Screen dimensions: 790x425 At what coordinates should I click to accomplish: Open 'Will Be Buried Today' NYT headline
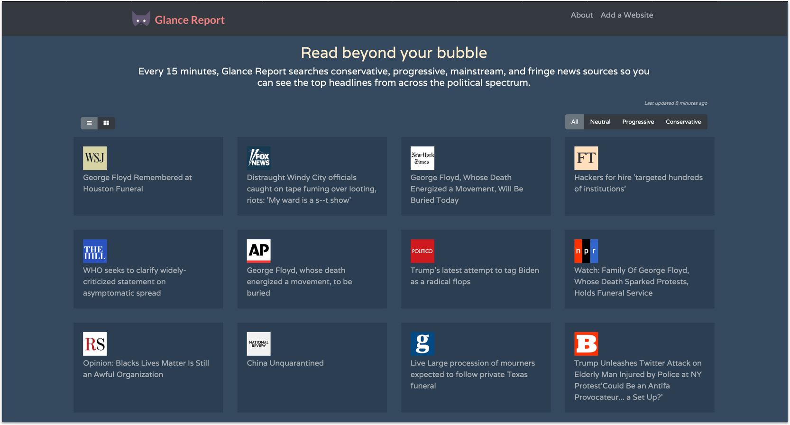point(467,189)
